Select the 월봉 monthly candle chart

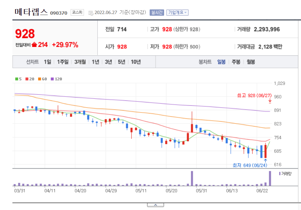click(x=251, y=62)
